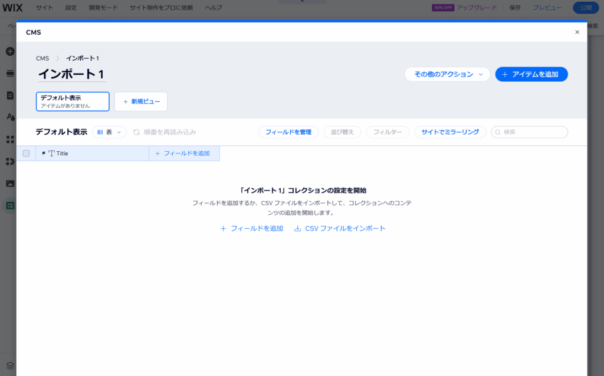Open the Add Elements panel

[x=9, y=51]
